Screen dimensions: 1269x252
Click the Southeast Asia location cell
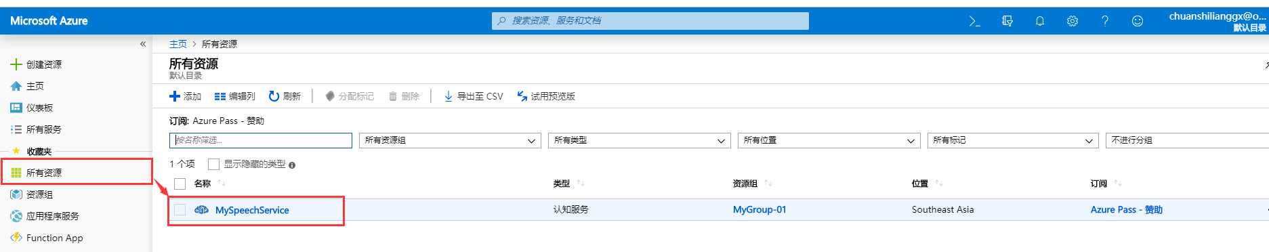coord(942,210)
